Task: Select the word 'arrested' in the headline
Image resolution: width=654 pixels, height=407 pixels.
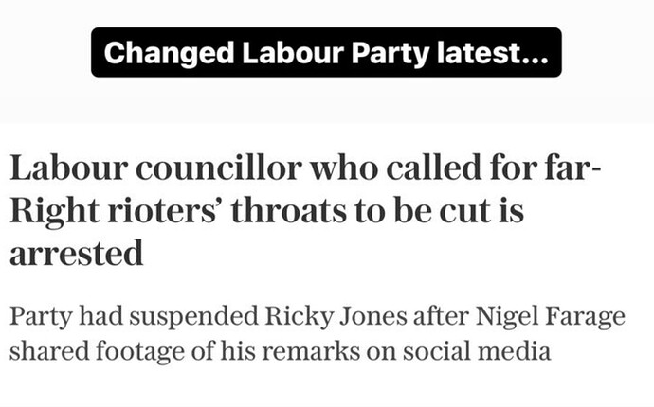Action: pyautogui.click(x=77, y=254)
